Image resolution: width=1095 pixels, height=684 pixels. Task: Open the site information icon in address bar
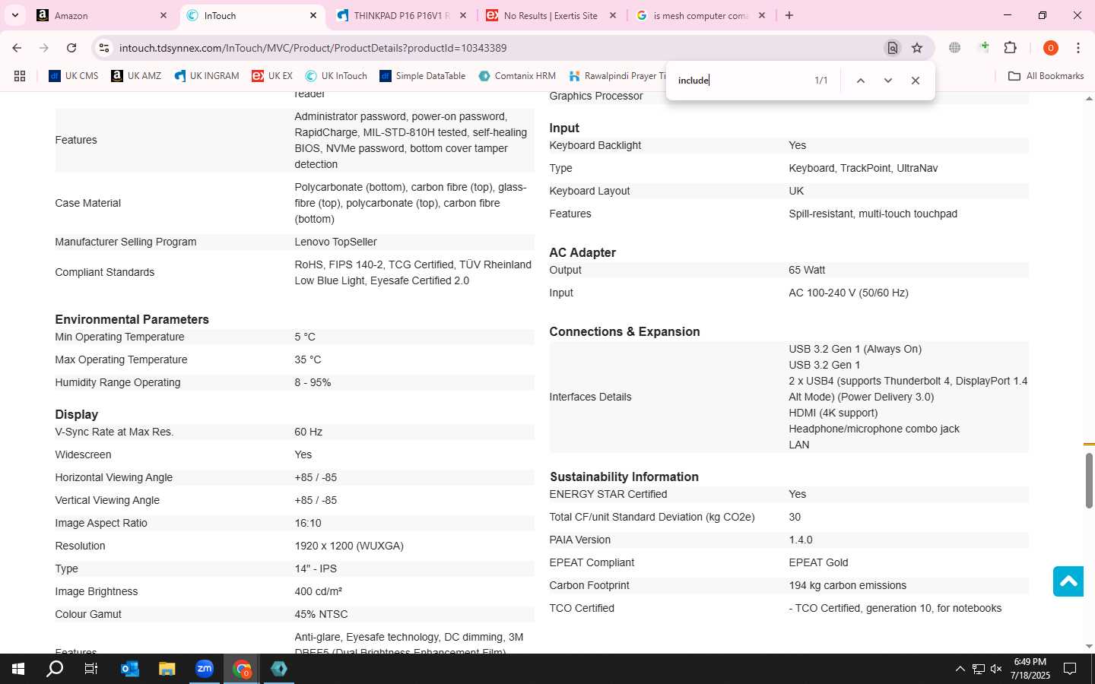point(104,48)
